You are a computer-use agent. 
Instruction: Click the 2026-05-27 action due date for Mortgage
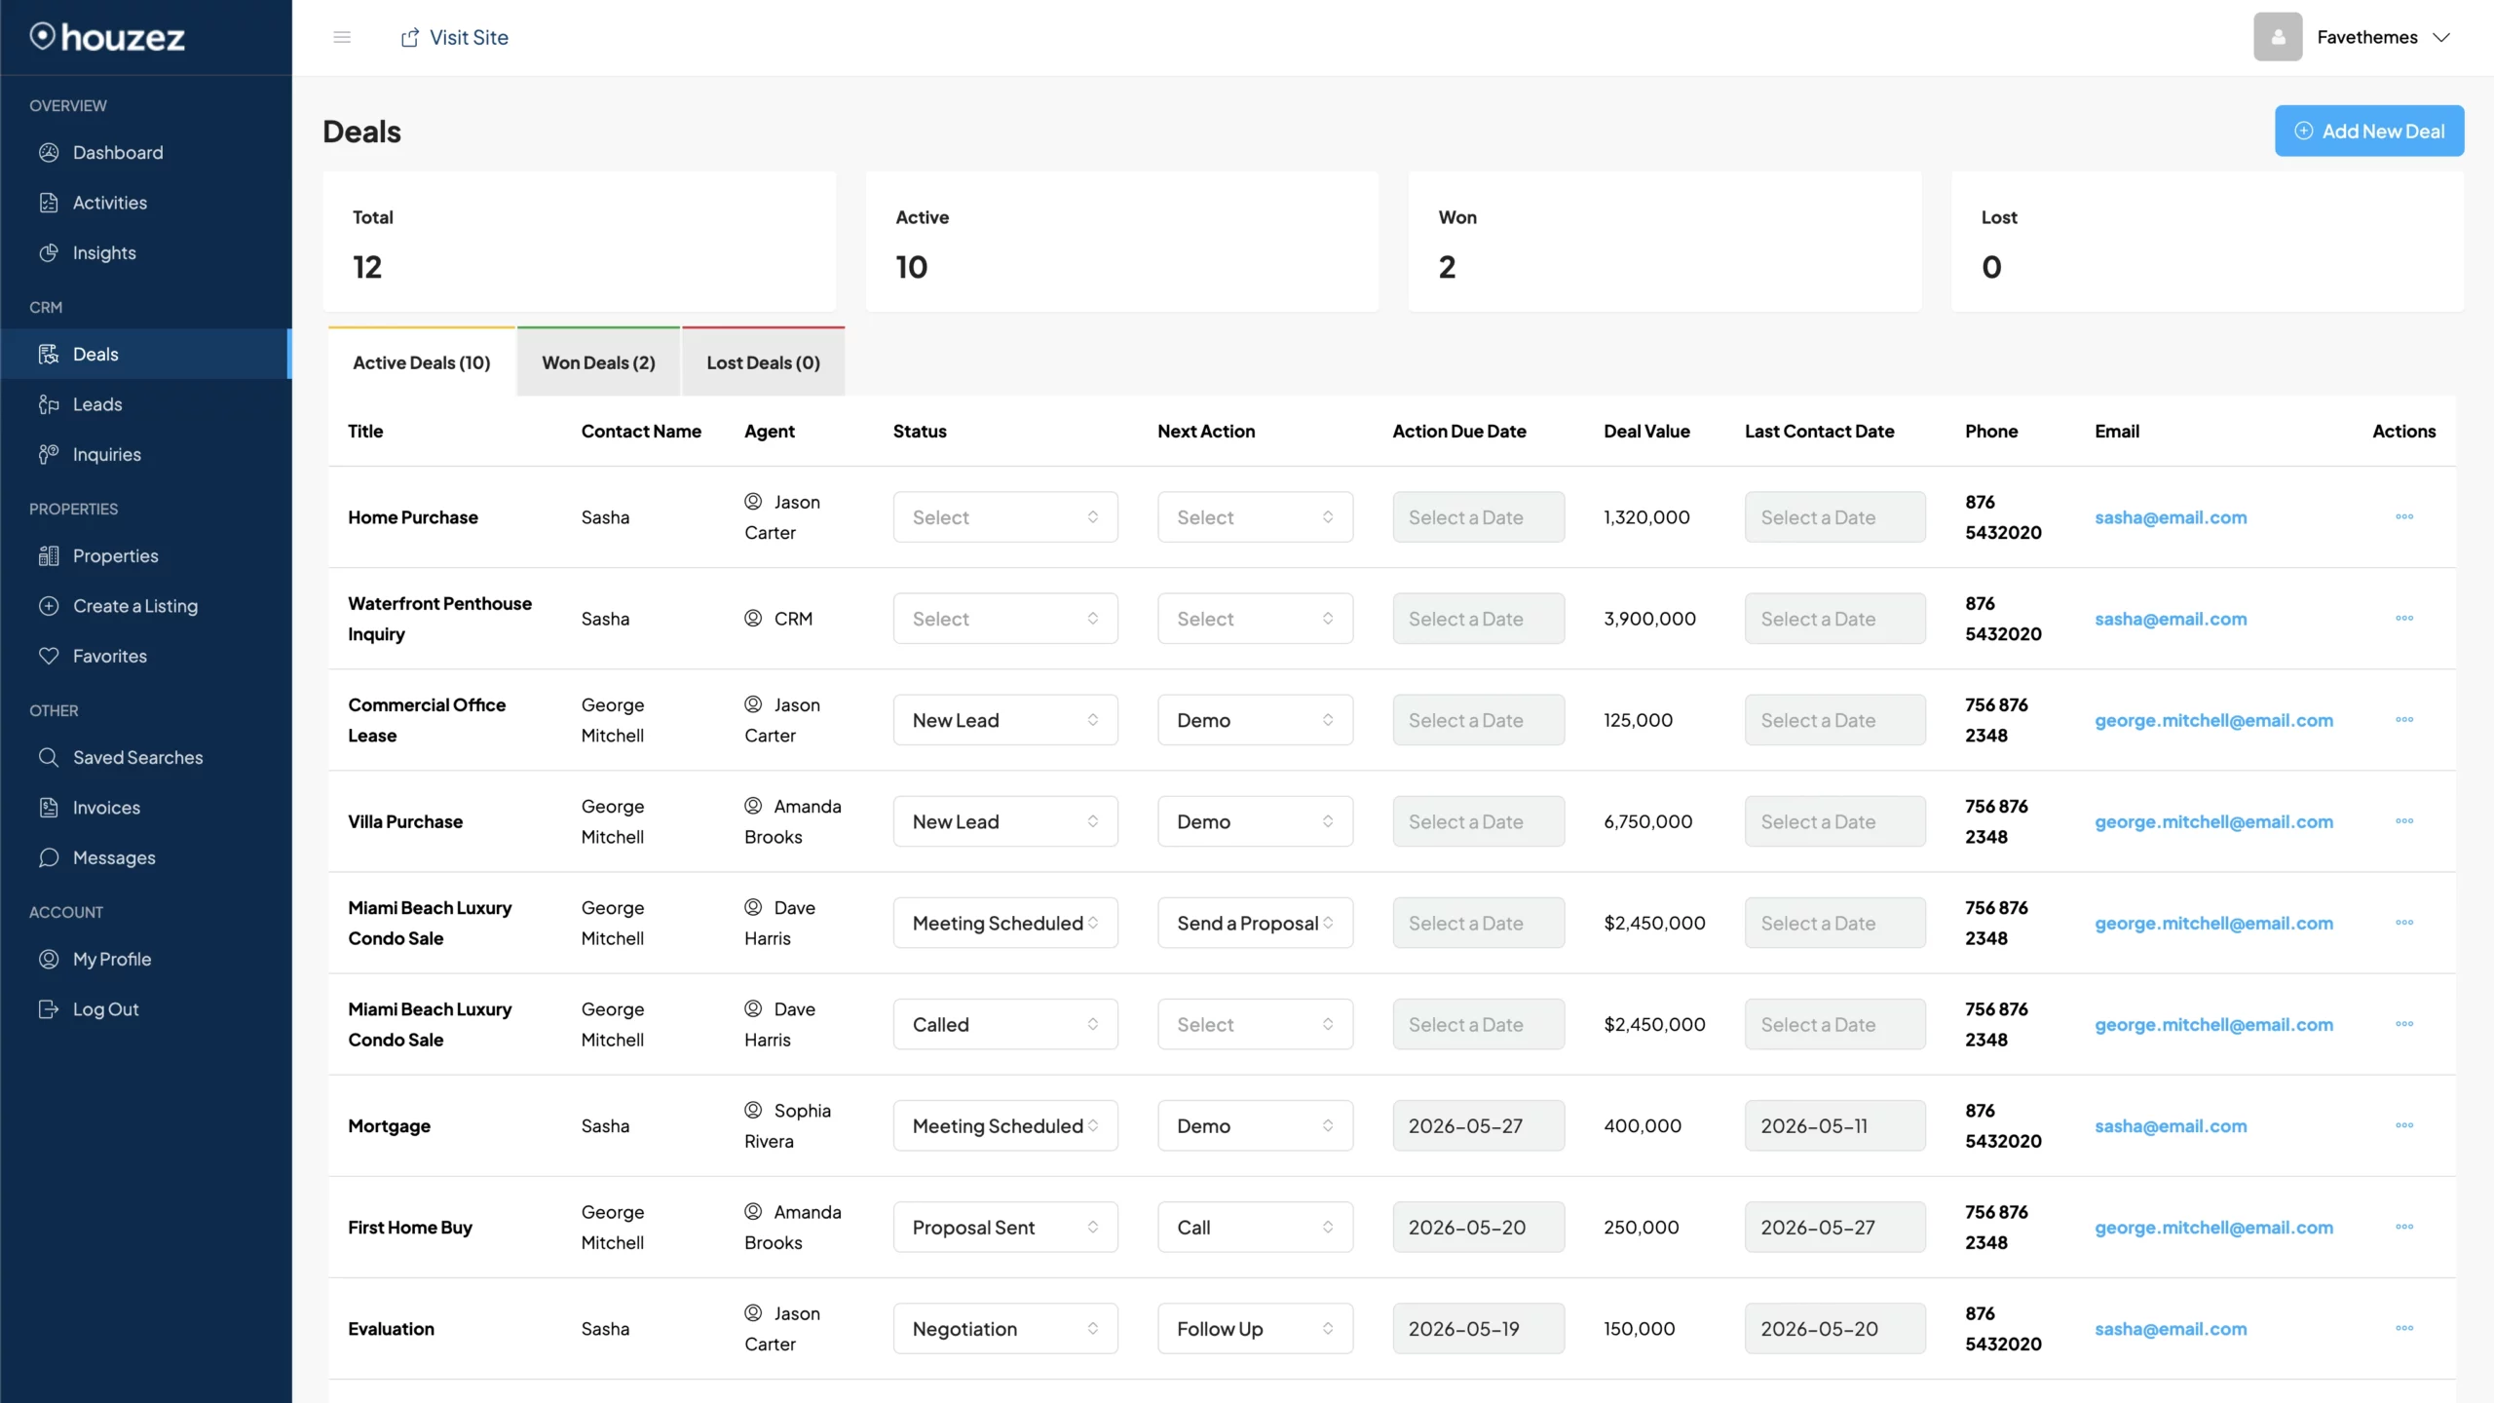[x=1478, y=1125]
